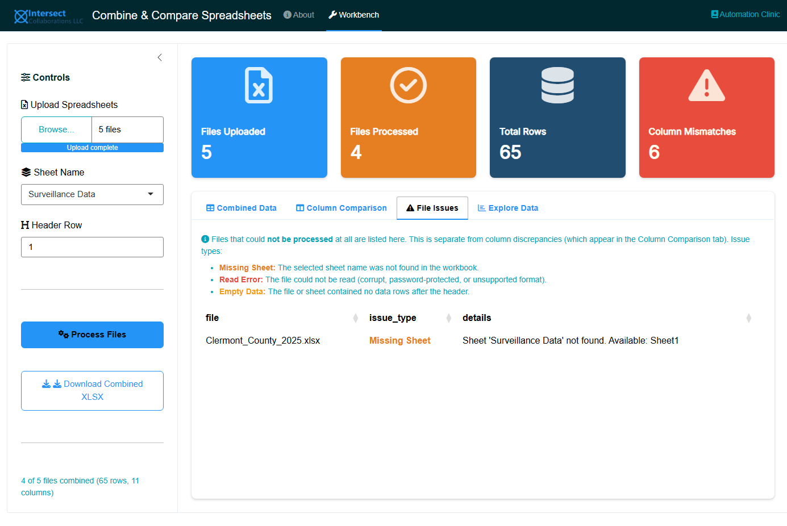Click the checkmark icon in Files Processed card
The width and height of the screenshot is (787, 526).
(408, 85)
